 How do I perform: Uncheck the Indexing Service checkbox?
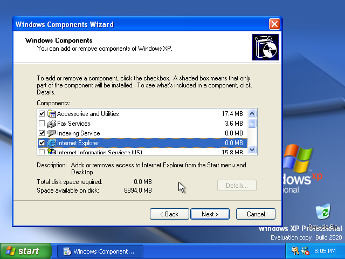pyautogui.click(x=42, y=133)
